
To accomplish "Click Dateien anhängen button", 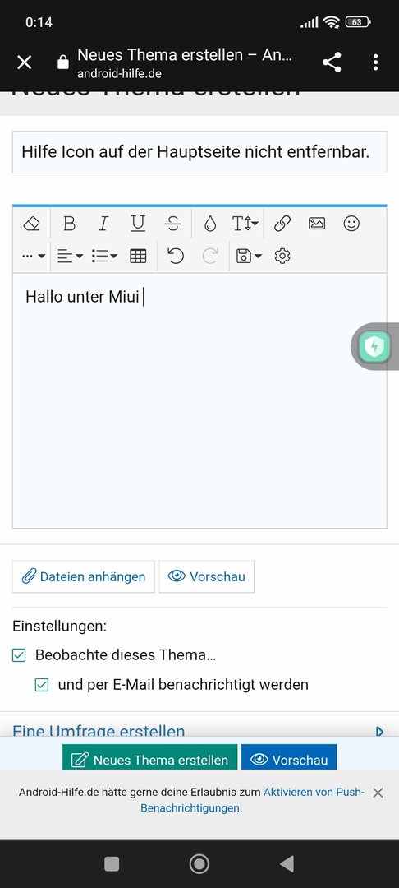I will point(84,576).
